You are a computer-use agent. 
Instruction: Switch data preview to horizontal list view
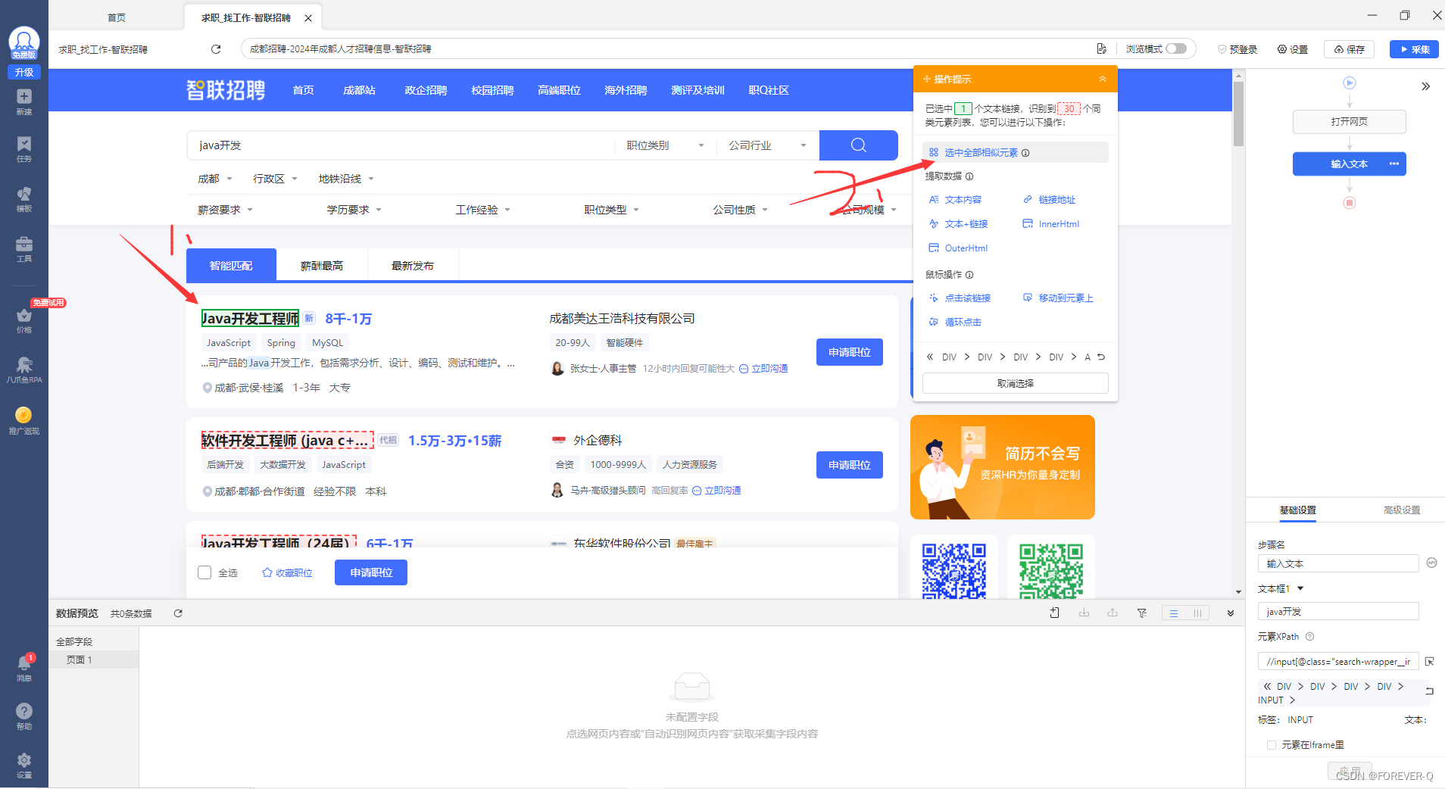pos(1174,613)
